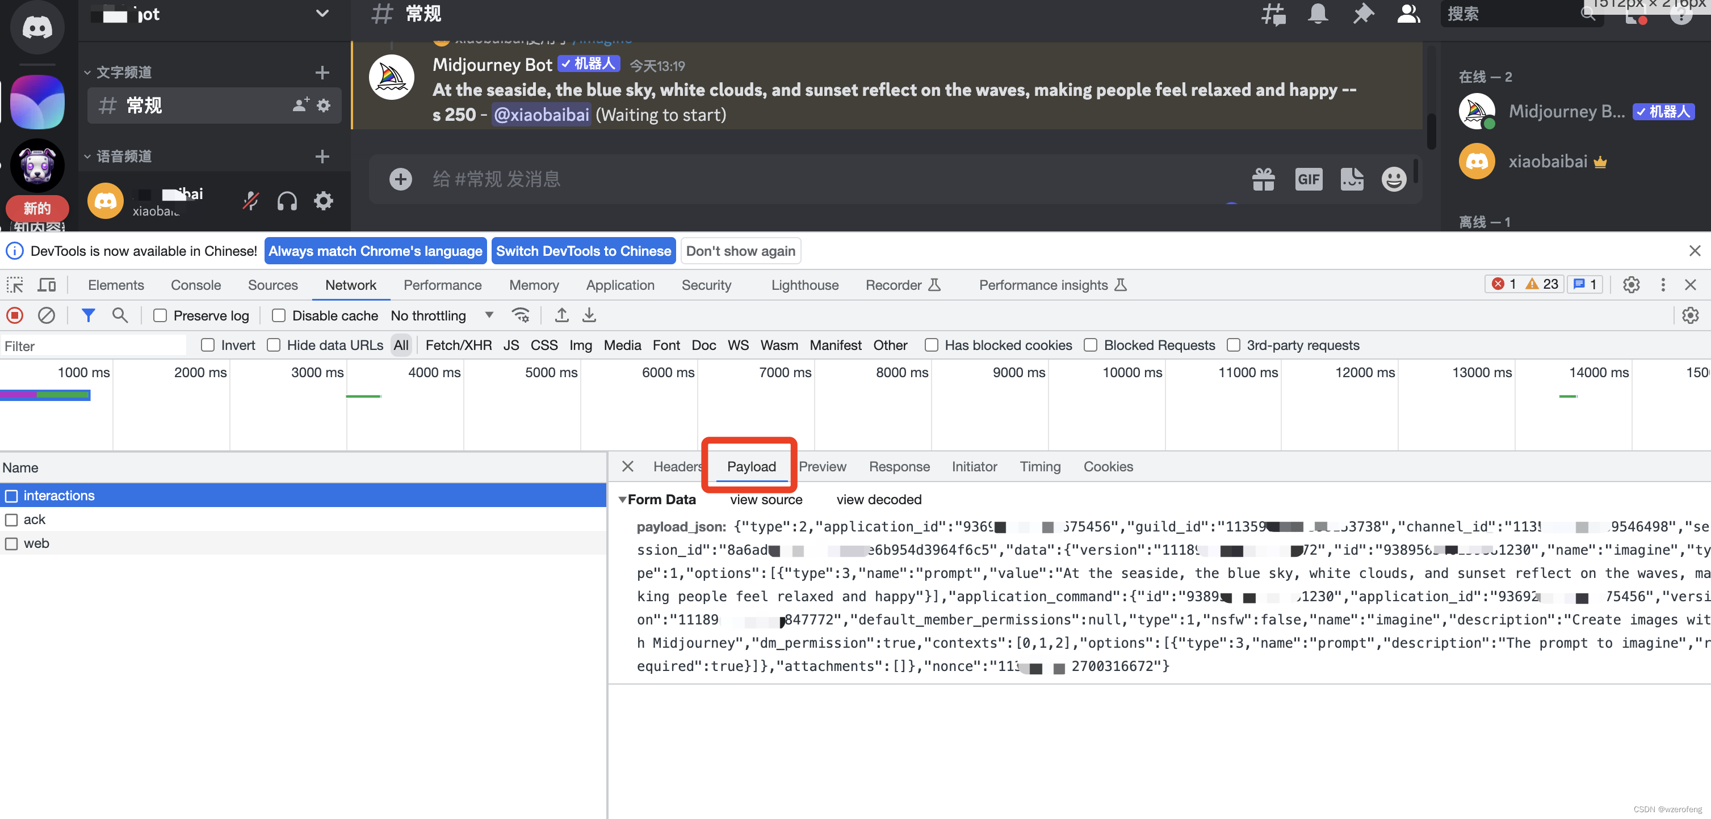1711x819 pixels.
Task: Create a new voice channel plus icon
Action: pos(322,157)
